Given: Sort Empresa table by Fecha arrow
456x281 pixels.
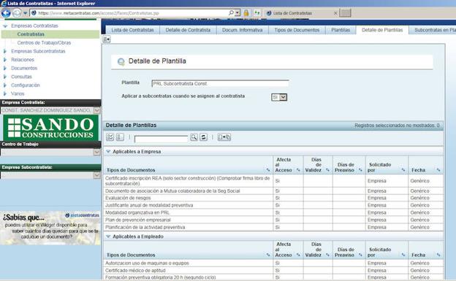Looking at the screenshot, I should coord(438,170).
